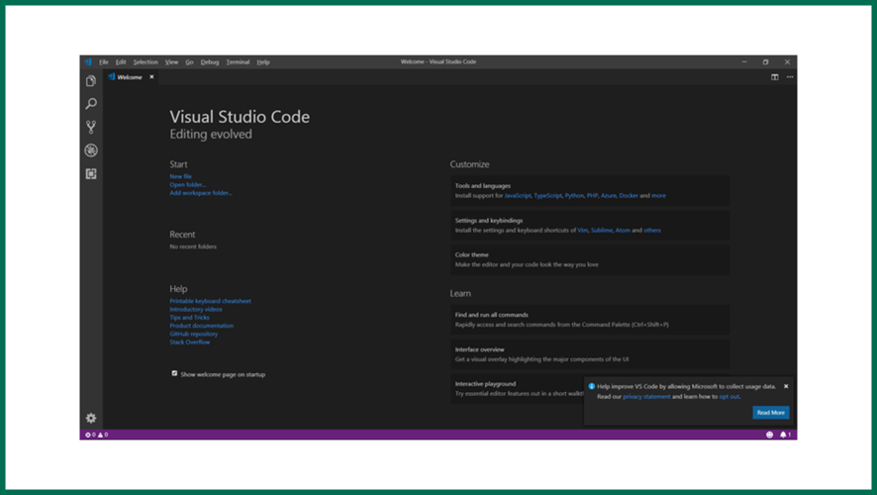This screenshot has height=495, width=877.
Task: Install Atom keybindings link
Action: click(623, 231)
